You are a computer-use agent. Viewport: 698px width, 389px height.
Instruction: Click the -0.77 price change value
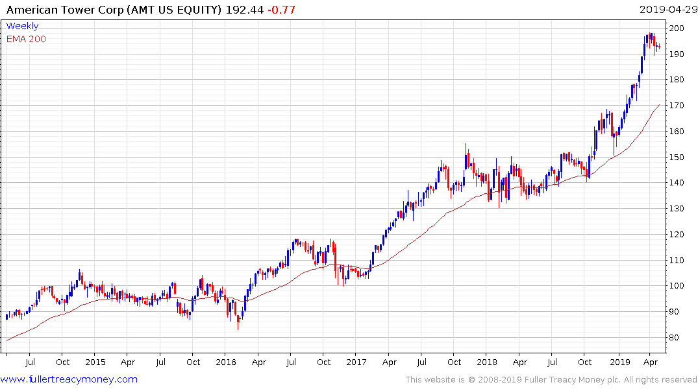(x=281, y=10)
